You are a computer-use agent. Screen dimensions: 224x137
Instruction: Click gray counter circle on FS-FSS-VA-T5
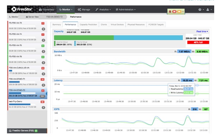(x=43, y=52)
